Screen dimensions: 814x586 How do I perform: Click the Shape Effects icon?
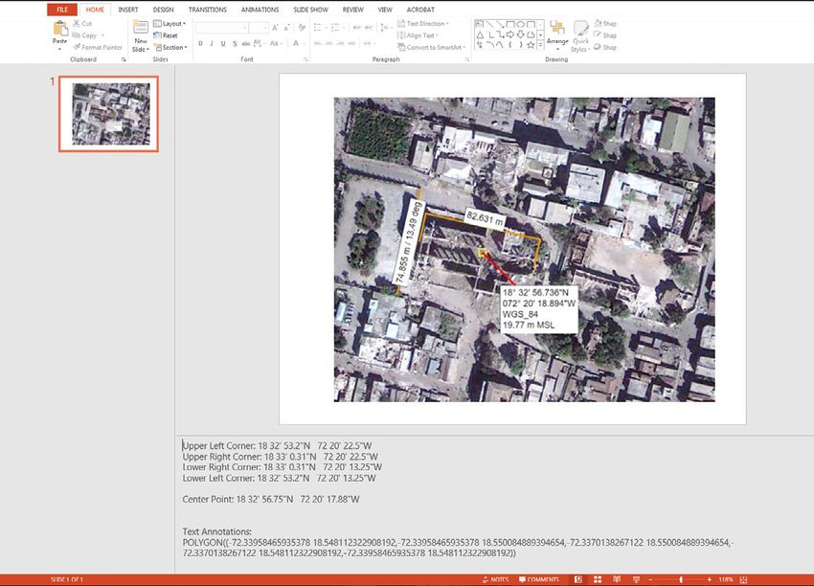point(598,47)
